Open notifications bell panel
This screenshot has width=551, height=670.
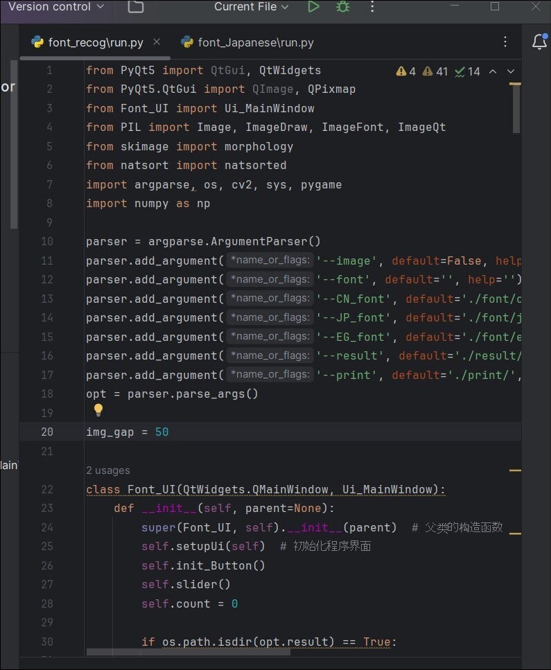coord(539,42)
